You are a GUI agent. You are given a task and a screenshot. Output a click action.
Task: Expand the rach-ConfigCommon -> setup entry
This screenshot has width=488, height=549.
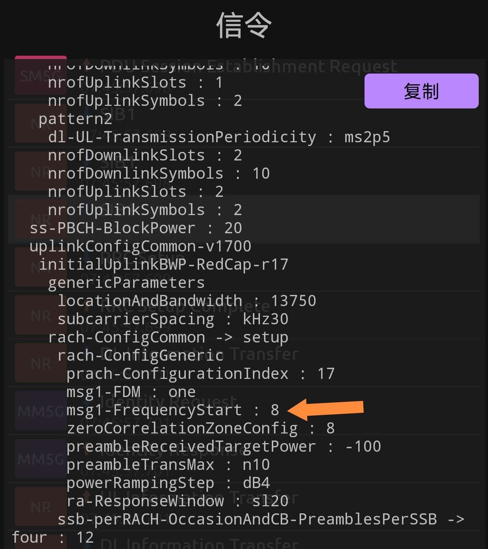(168, 337)
